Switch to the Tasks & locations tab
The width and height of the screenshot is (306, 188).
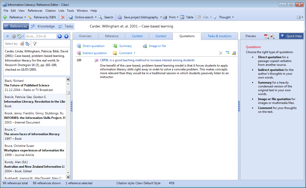219,36
